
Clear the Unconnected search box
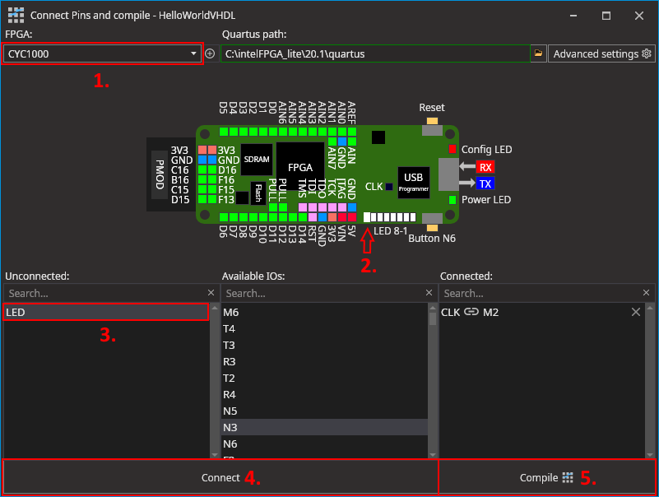[x=211, y=293]
